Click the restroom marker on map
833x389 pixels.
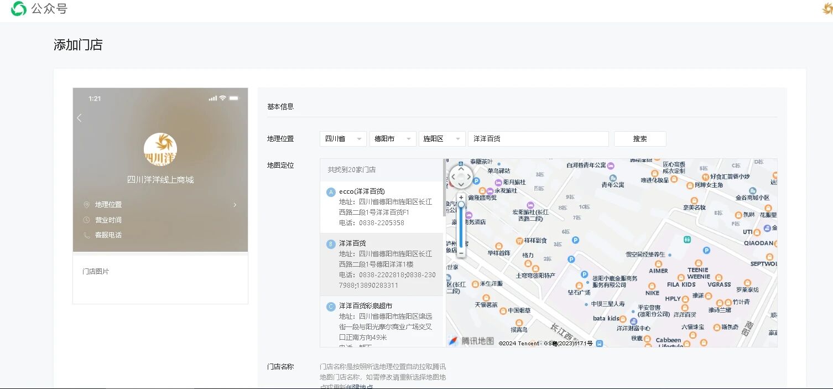[x=688, y=240]
